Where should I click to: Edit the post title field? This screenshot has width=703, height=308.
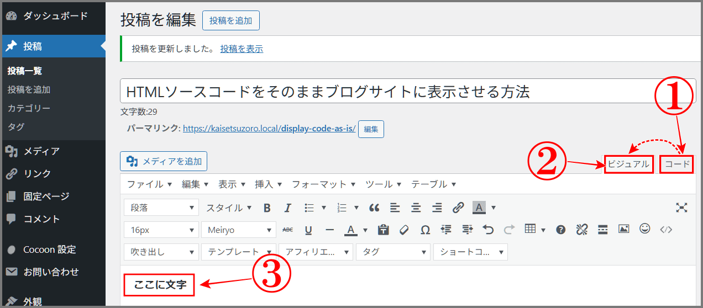(408, 91)
